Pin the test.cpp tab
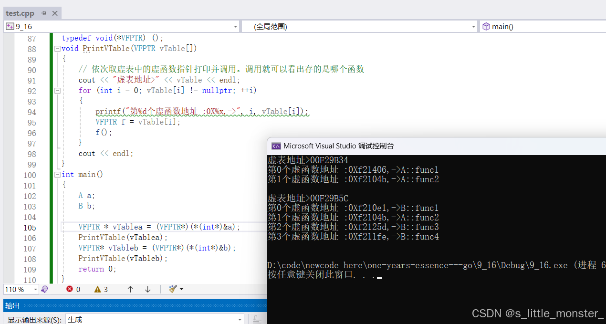This screenshot has height=324, width=606. tap(43, 13)
